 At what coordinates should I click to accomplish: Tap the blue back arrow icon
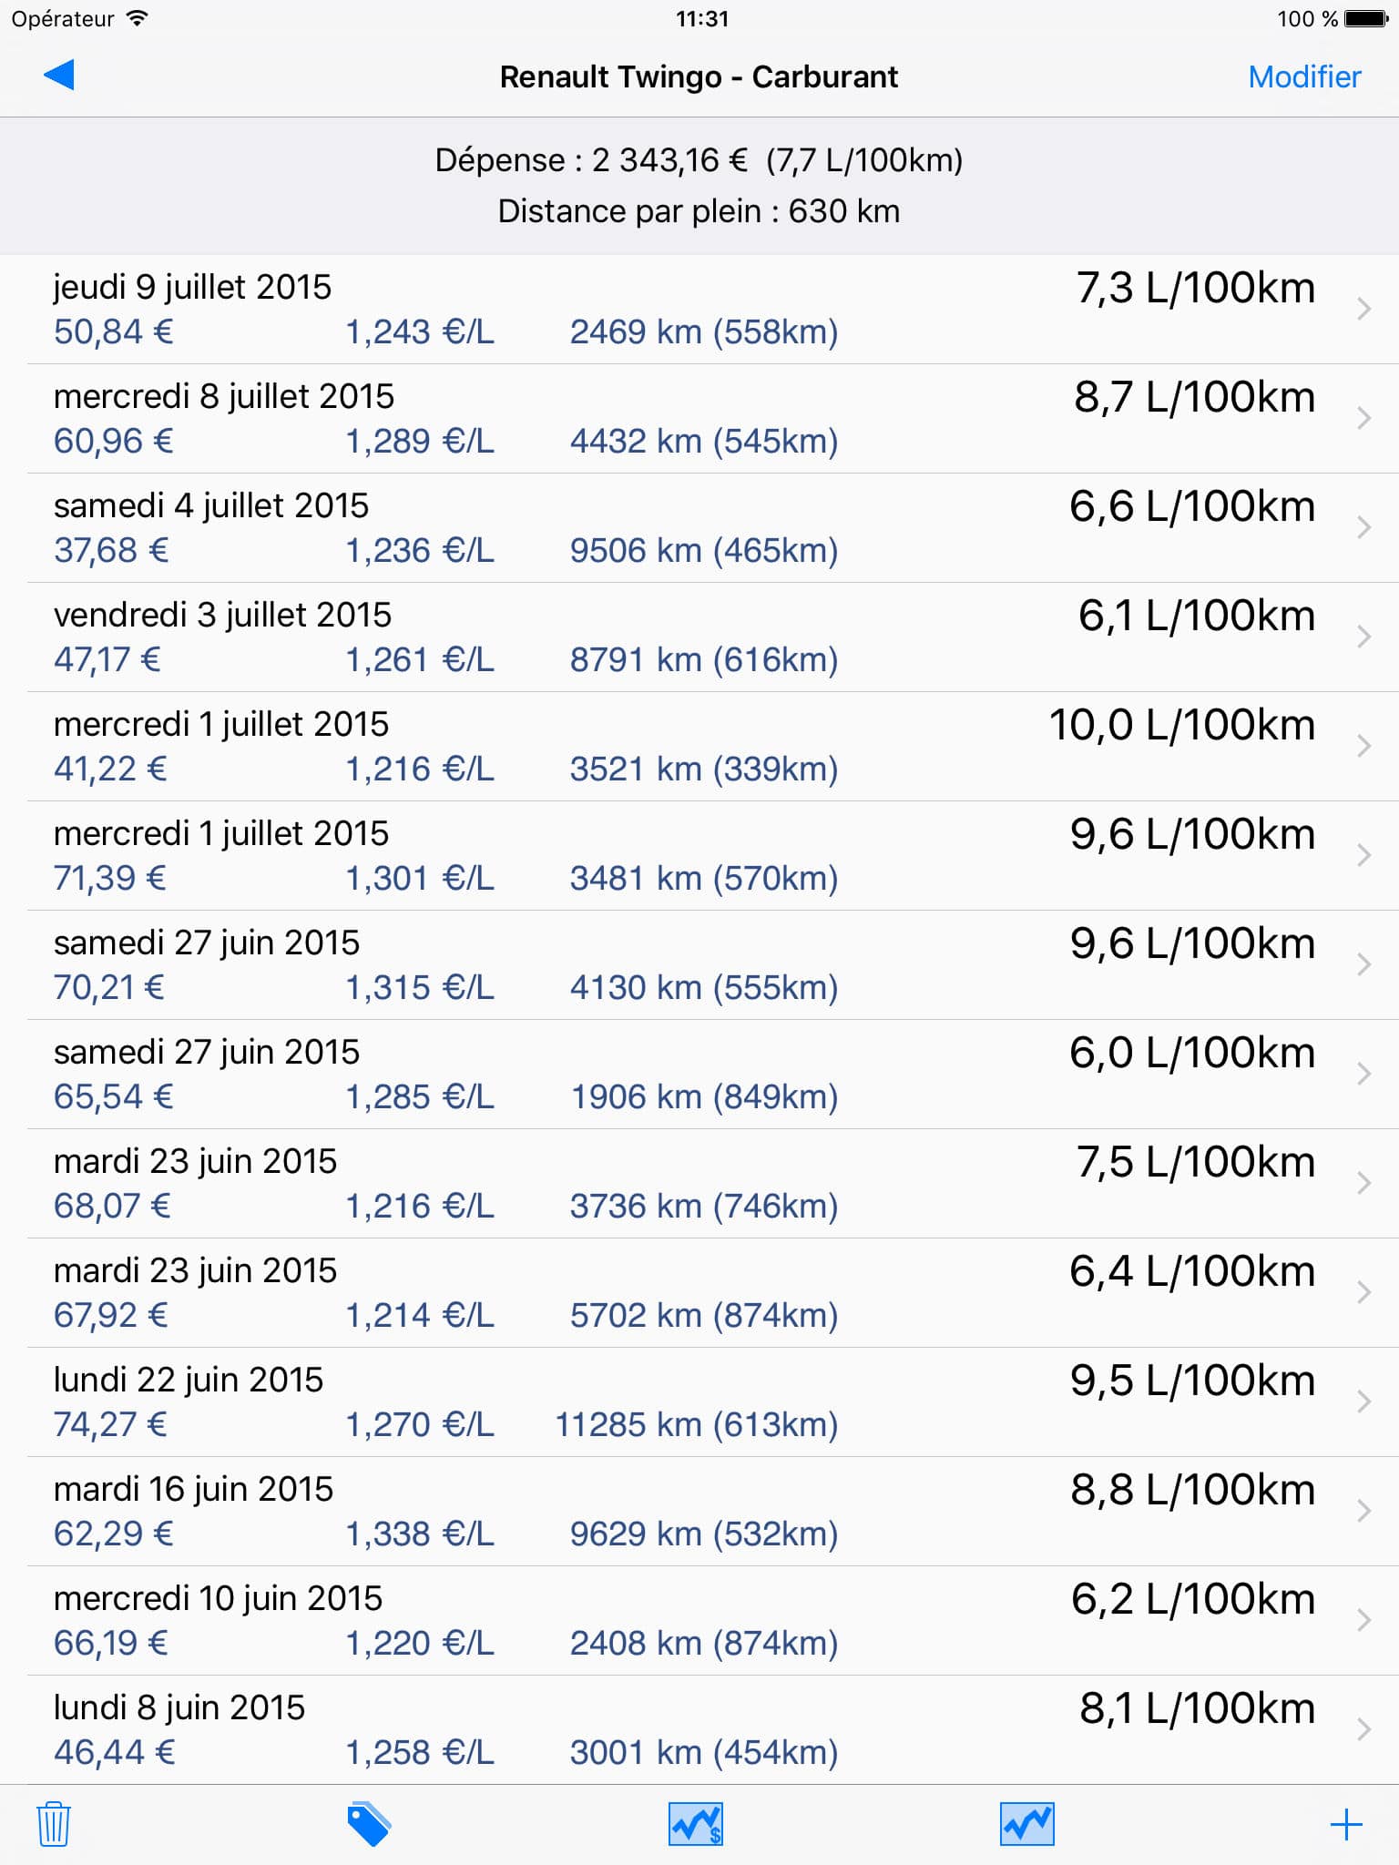point(58,75)
